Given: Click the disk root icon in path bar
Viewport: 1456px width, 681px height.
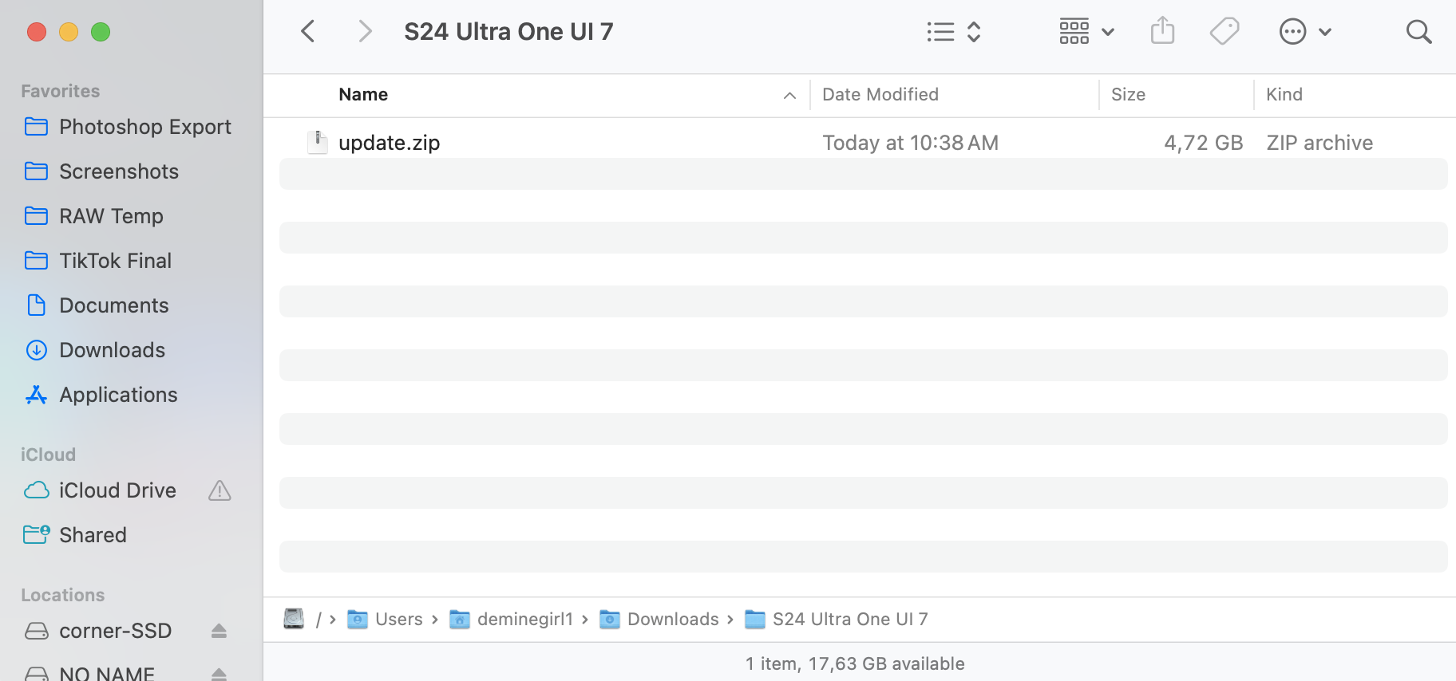Looking at the screenshot, I should 294,619.
